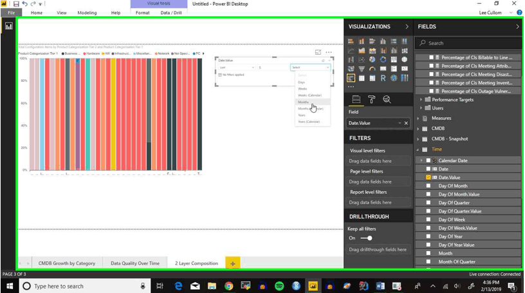Open the Format paint roller pane
The width and height of the screenshot is (525, 293).
click(371, 99)
